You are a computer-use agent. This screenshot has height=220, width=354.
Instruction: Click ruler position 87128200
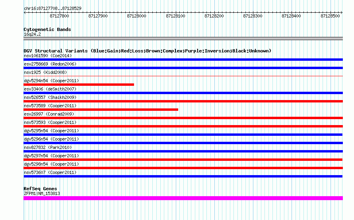[x=214, y=16]
